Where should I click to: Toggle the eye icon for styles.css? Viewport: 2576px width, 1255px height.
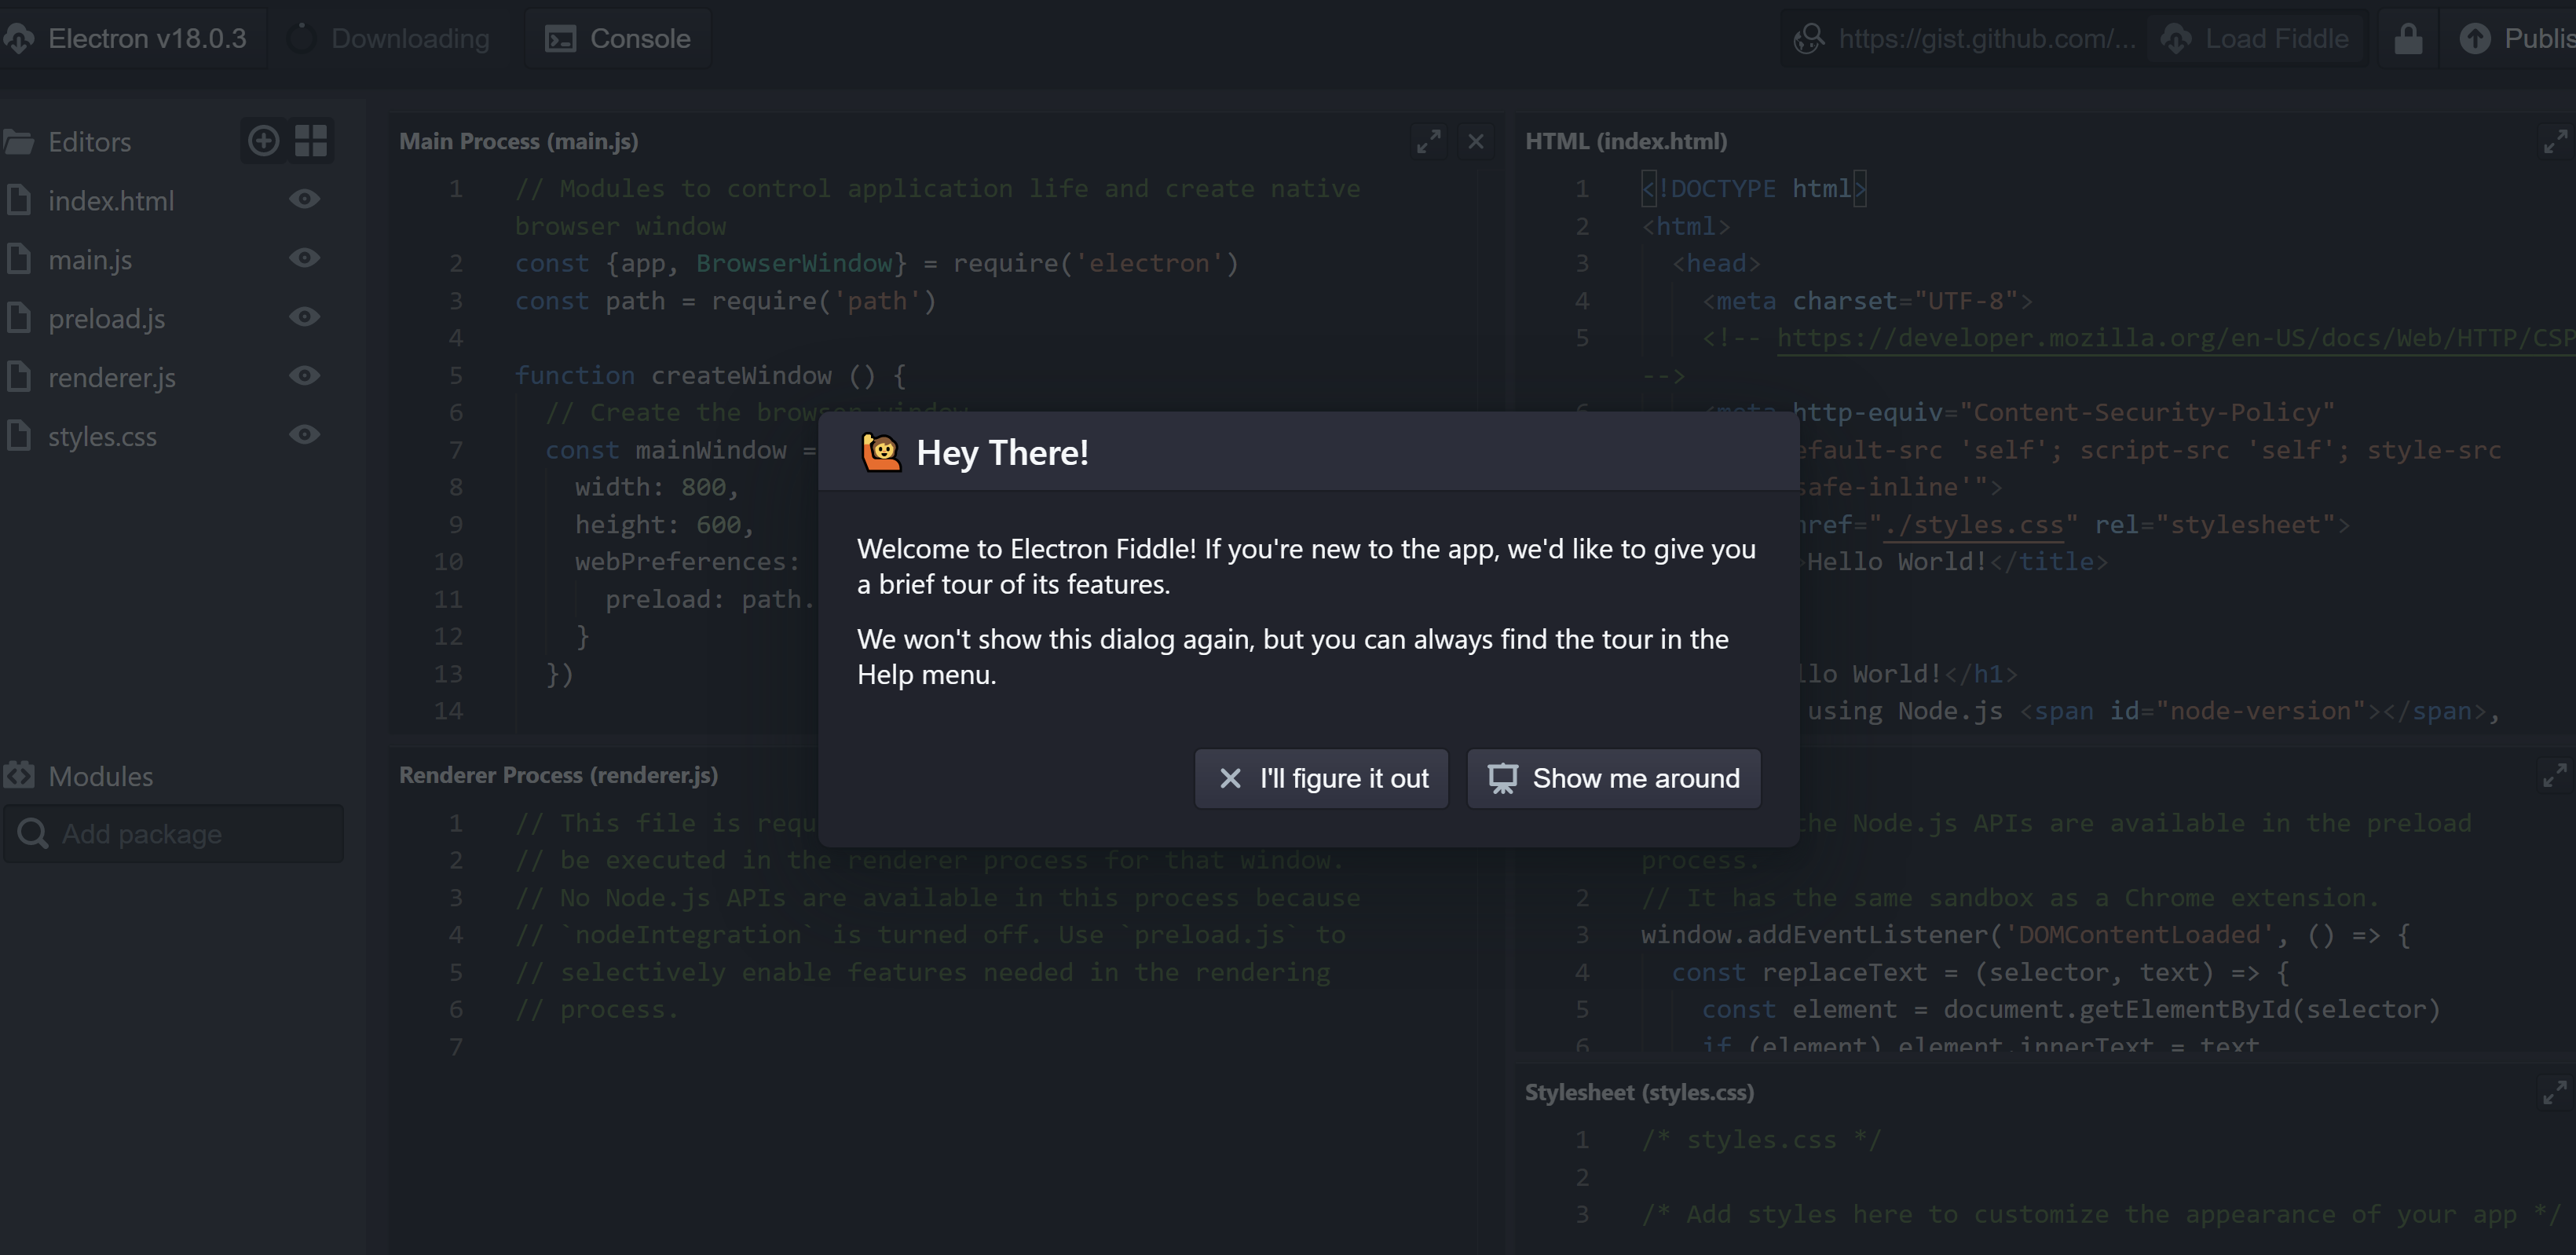coord(304,435)
